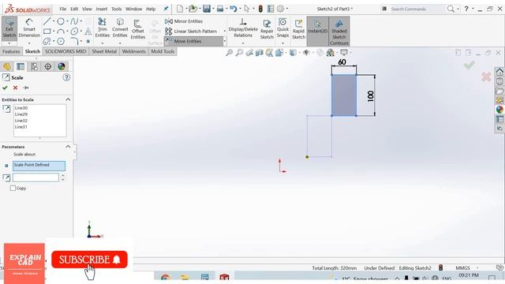The image size is (505, 284).
Task: Accept sketch with green confirmation corner checkmark
Action: (469, 65)
